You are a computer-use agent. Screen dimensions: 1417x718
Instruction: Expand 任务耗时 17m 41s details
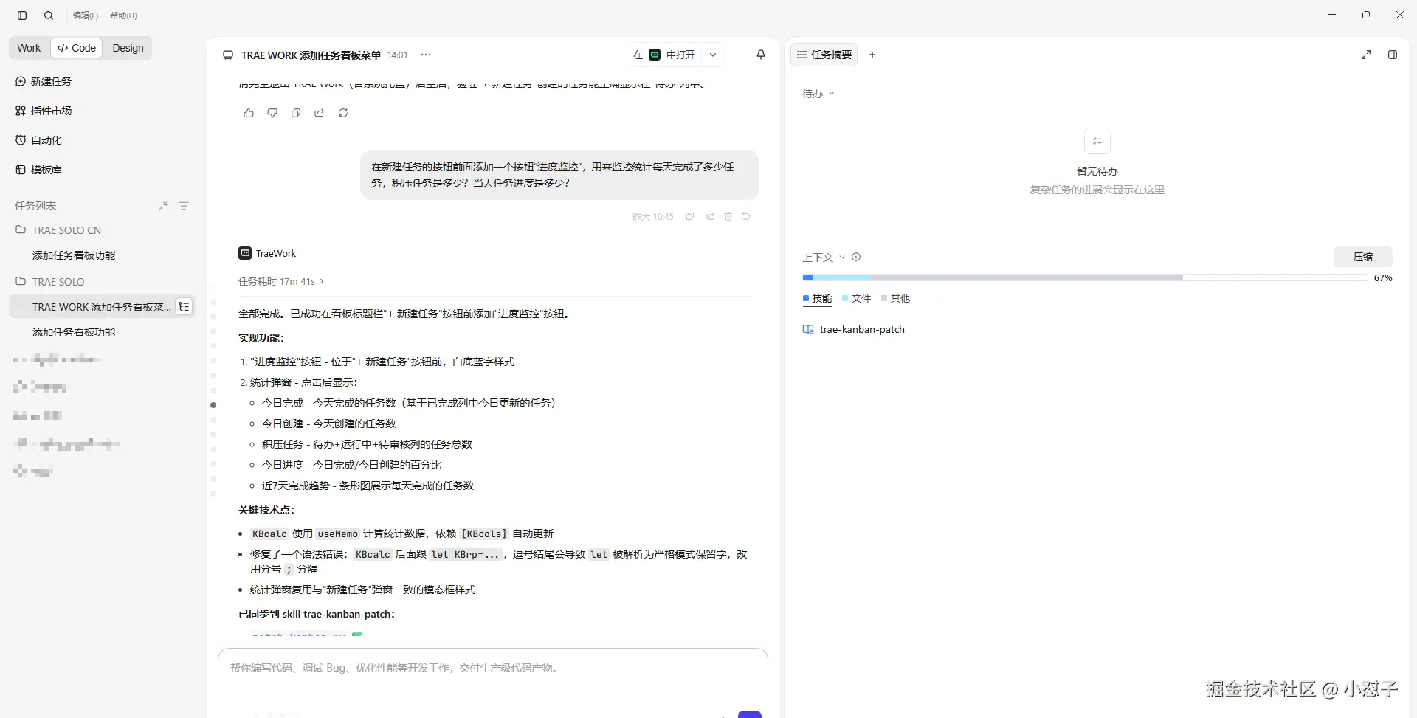[281, 281]
